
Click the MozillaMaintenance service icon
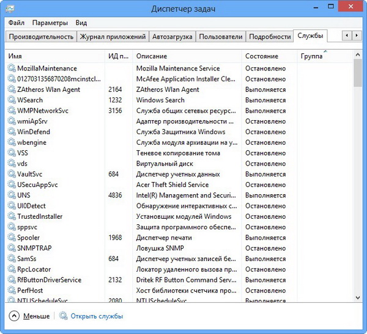12,68
